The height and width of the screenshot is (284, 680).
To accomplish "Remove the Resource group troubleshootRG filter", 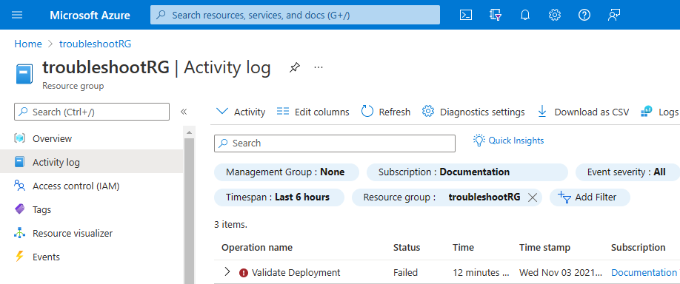I will click(533, 197).
